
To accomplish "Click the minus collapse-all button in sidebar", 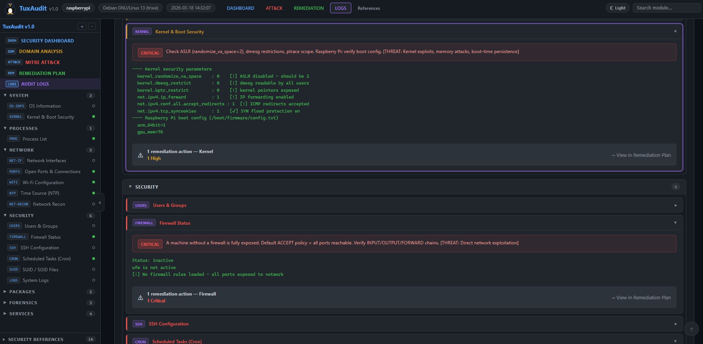I will [92, 27].
